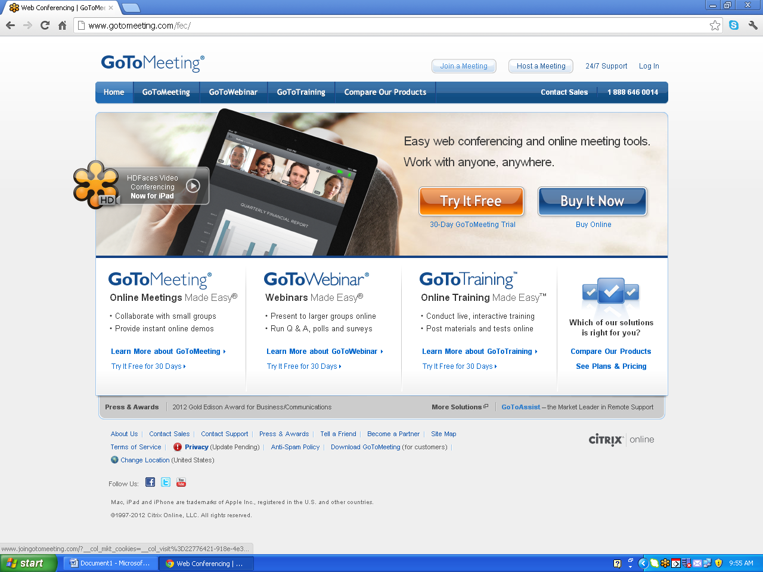Open the GoToMeeting Twitter icon
Image resolution: width=763 pixels, height=572 pixels.
pos(166,482)
